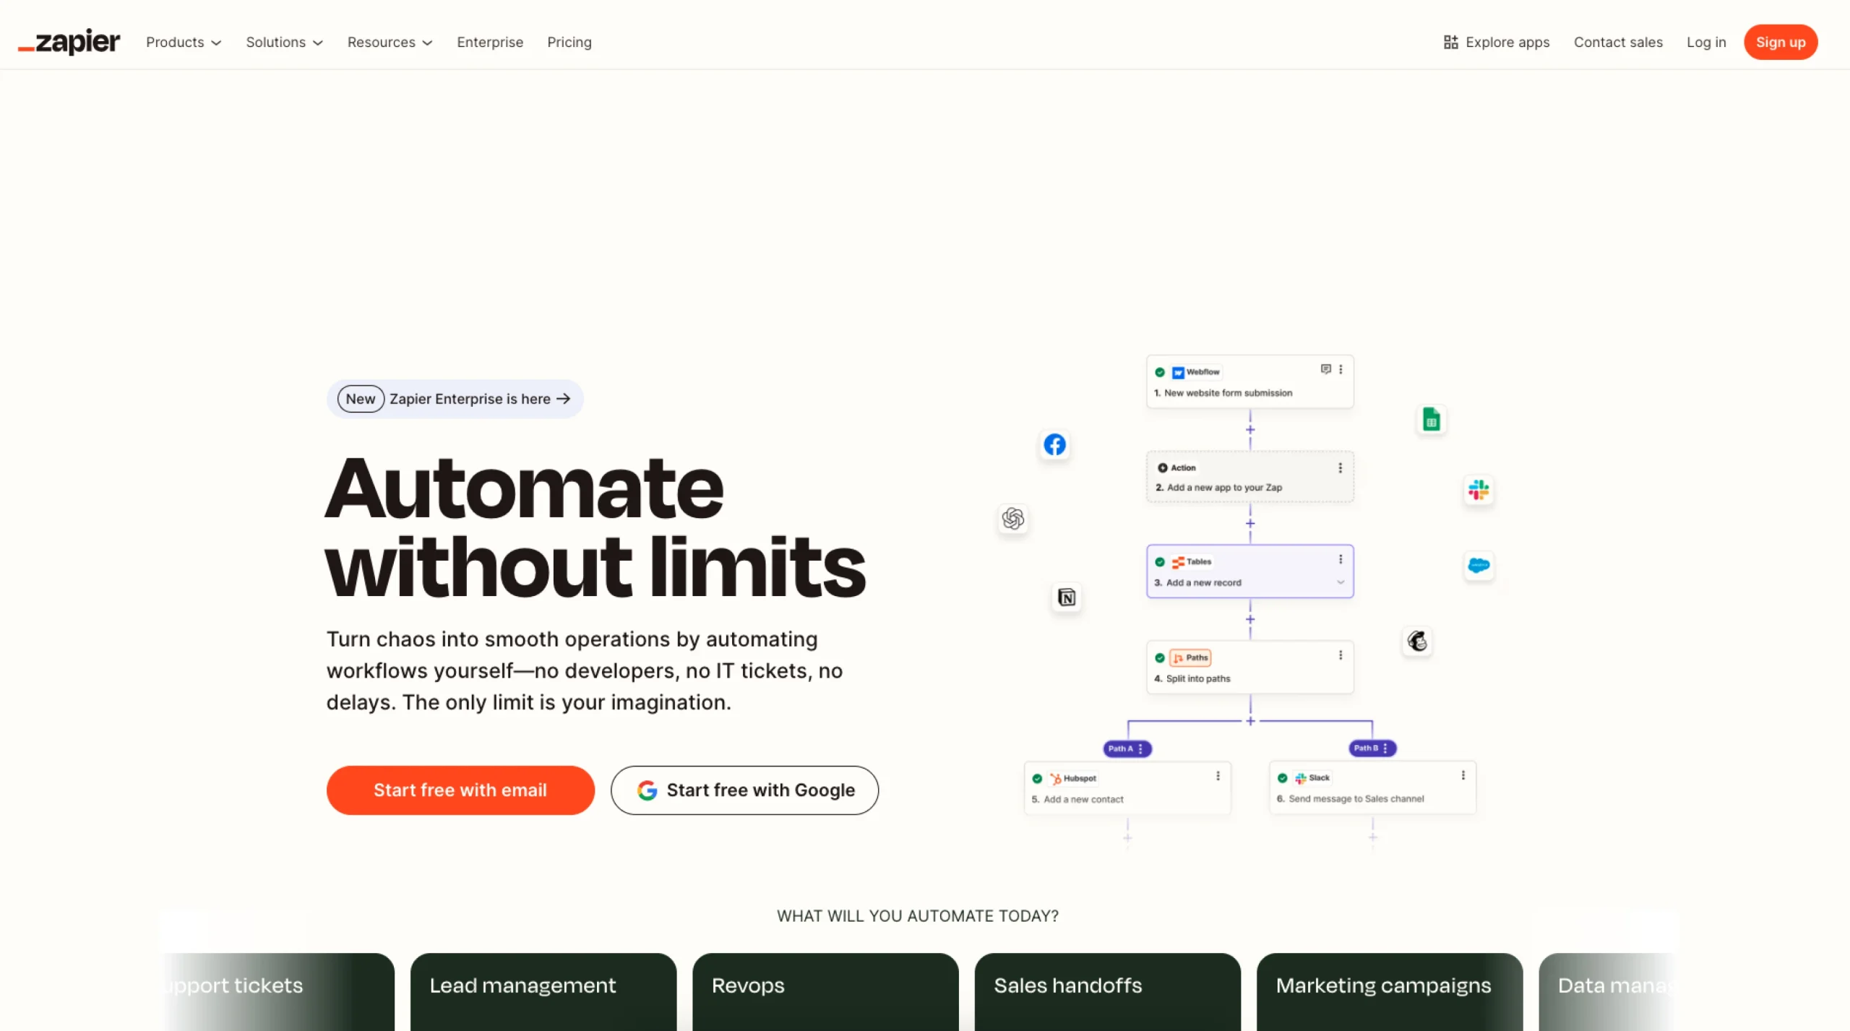The width and height of the screenshot is (1850, 1031).
Task: Click the Facebook app icon
Action: (x=1054, y=444)
